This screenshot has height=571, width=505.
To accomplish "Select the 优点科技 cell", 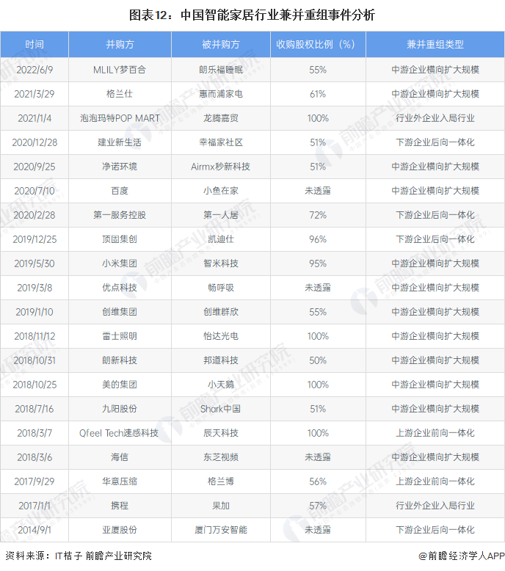I will (x=120, y=288).
